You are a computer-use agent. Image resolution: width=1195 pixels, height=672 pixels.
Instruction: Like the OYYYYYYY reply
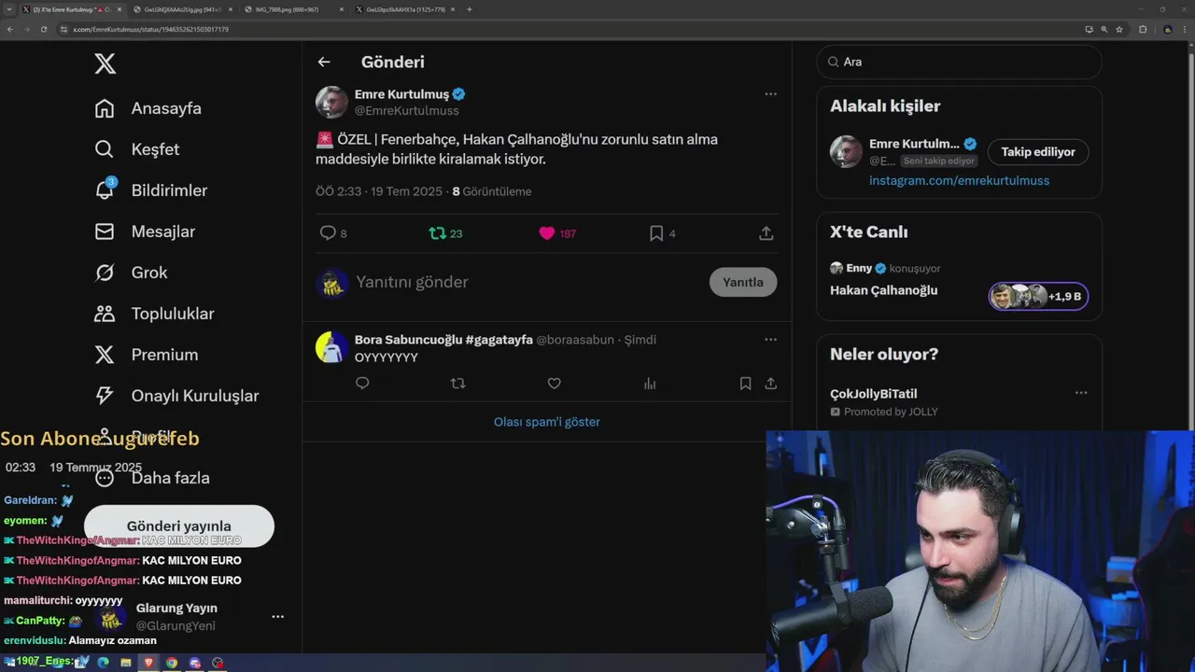tap(554, 383)
